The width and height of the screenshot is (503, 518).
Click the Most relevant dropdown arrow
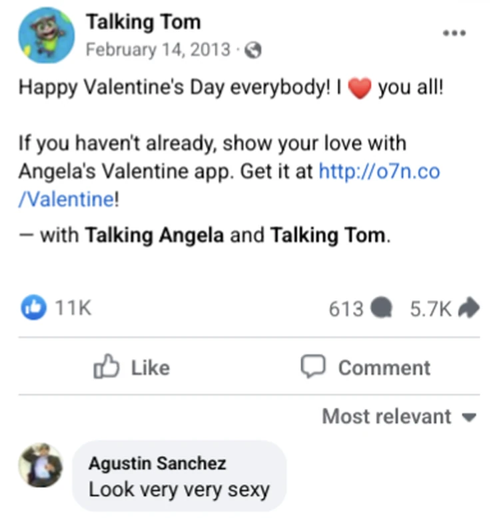tap(469, 418)
